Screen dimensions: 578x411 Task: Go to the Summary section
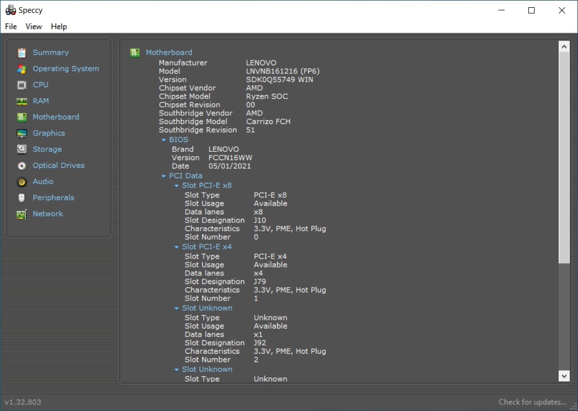(x=51, y=52)
